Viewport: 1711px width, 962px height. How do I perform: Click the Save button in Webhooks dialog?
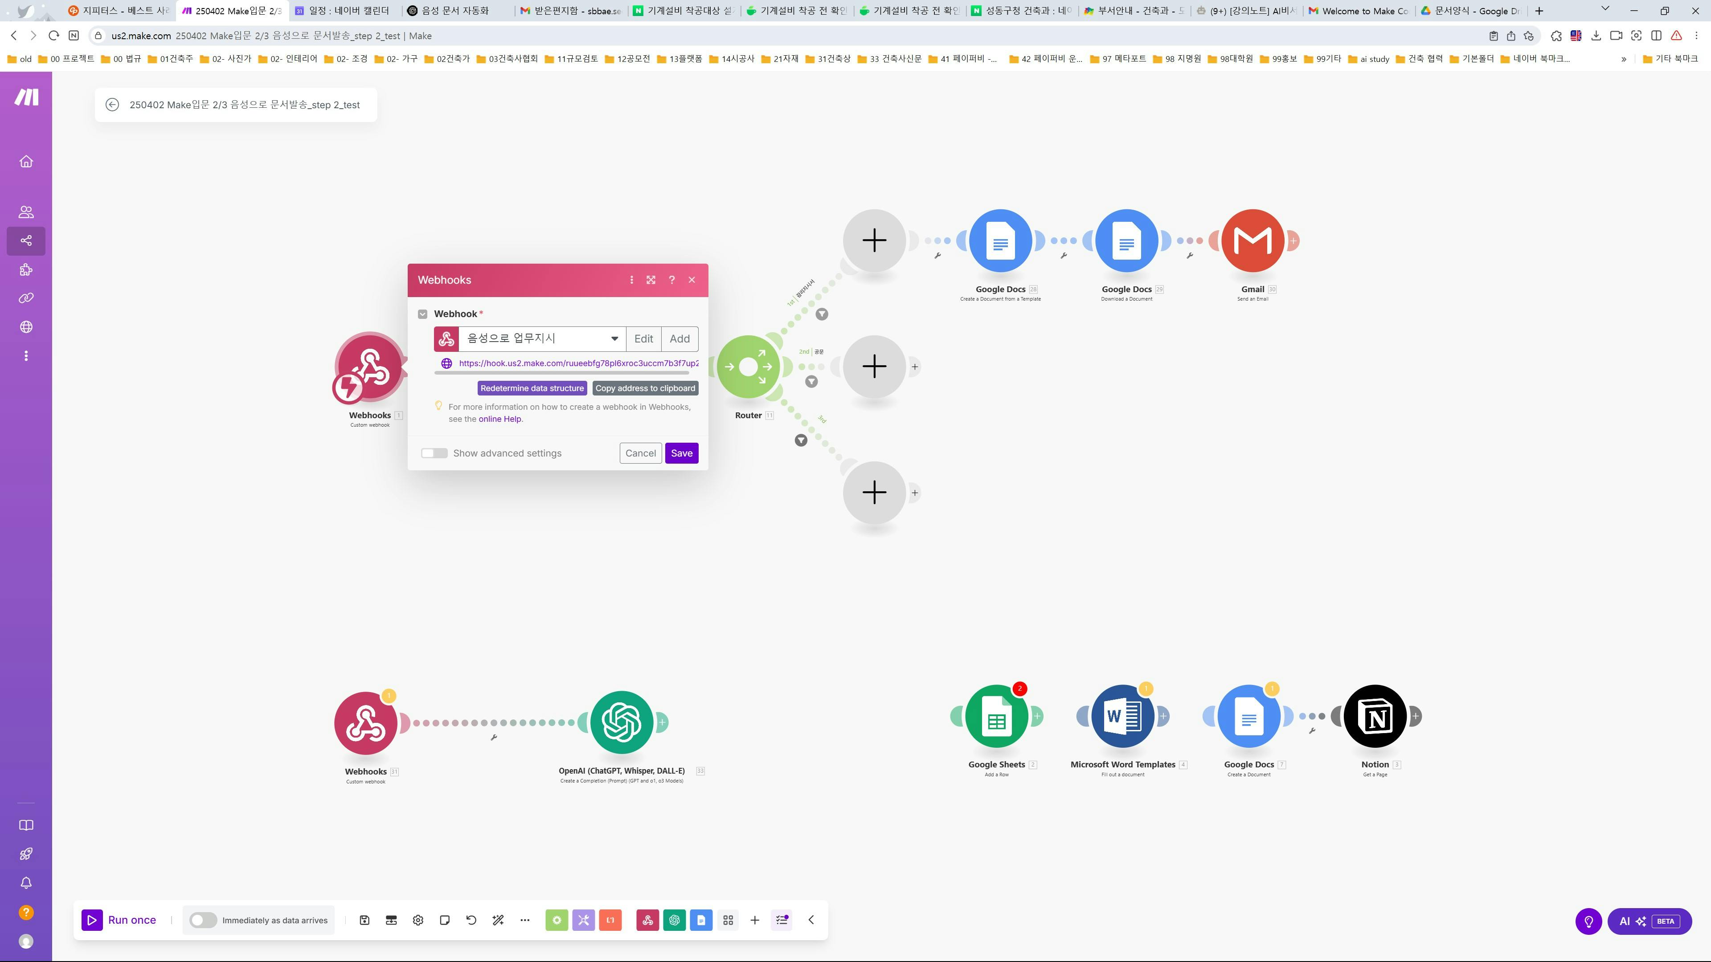[x=681, y=453]
